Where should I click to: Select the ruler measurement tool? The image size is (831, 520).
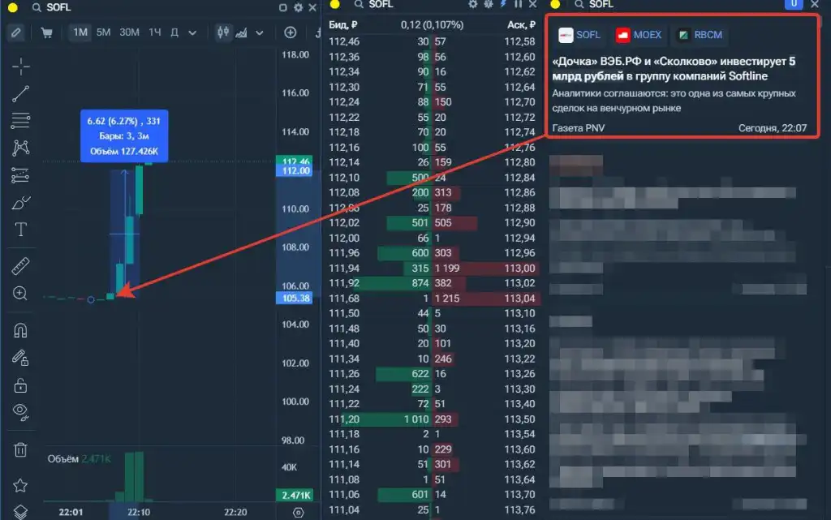[x=20, y=266]
